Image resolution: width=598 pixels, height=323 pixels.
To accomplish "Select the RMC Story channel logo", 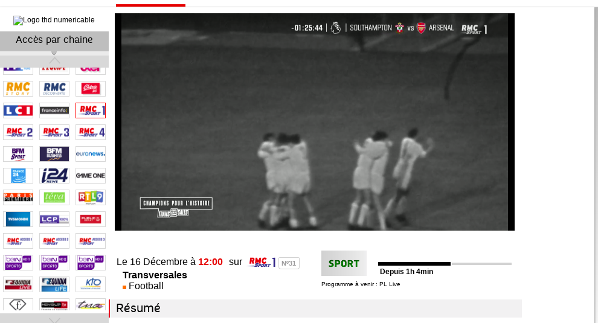I will 18,89.
